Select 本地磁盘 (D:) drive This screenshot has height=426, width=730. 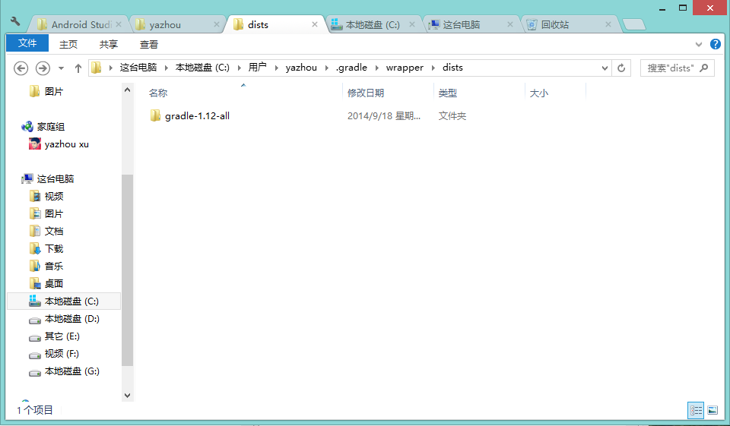pos(64,319)
